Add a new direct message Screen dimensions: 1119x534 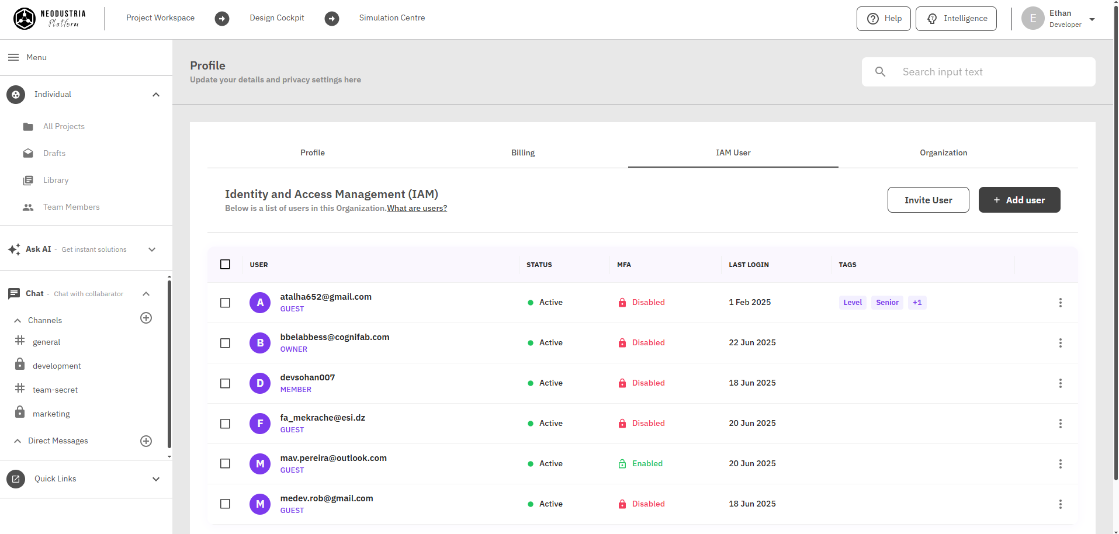pos(146,441)
